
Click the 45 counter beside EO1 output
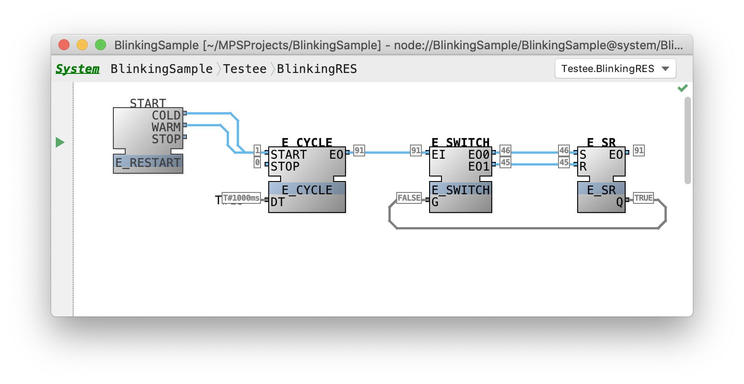coord(505,162)
